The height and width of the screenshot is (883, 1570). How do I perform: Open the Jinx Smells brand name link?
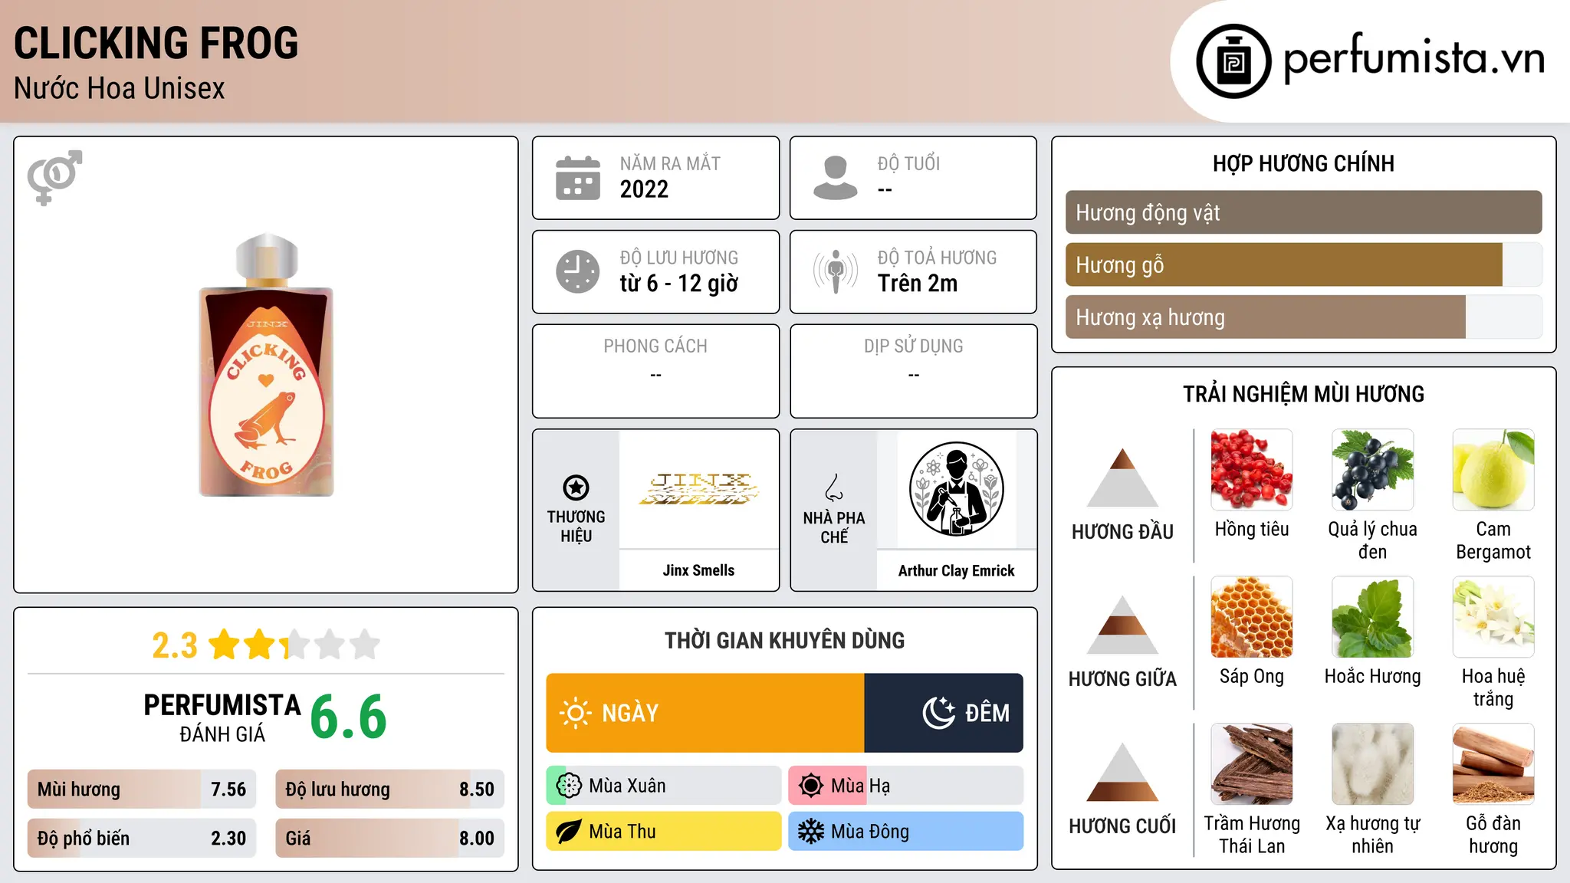[x=698, y=570]
